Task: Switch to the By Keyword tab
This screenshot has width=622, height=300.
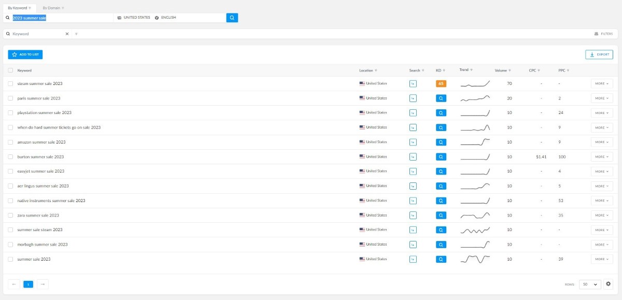Action: pyautogui.click(x=19, y=8)
